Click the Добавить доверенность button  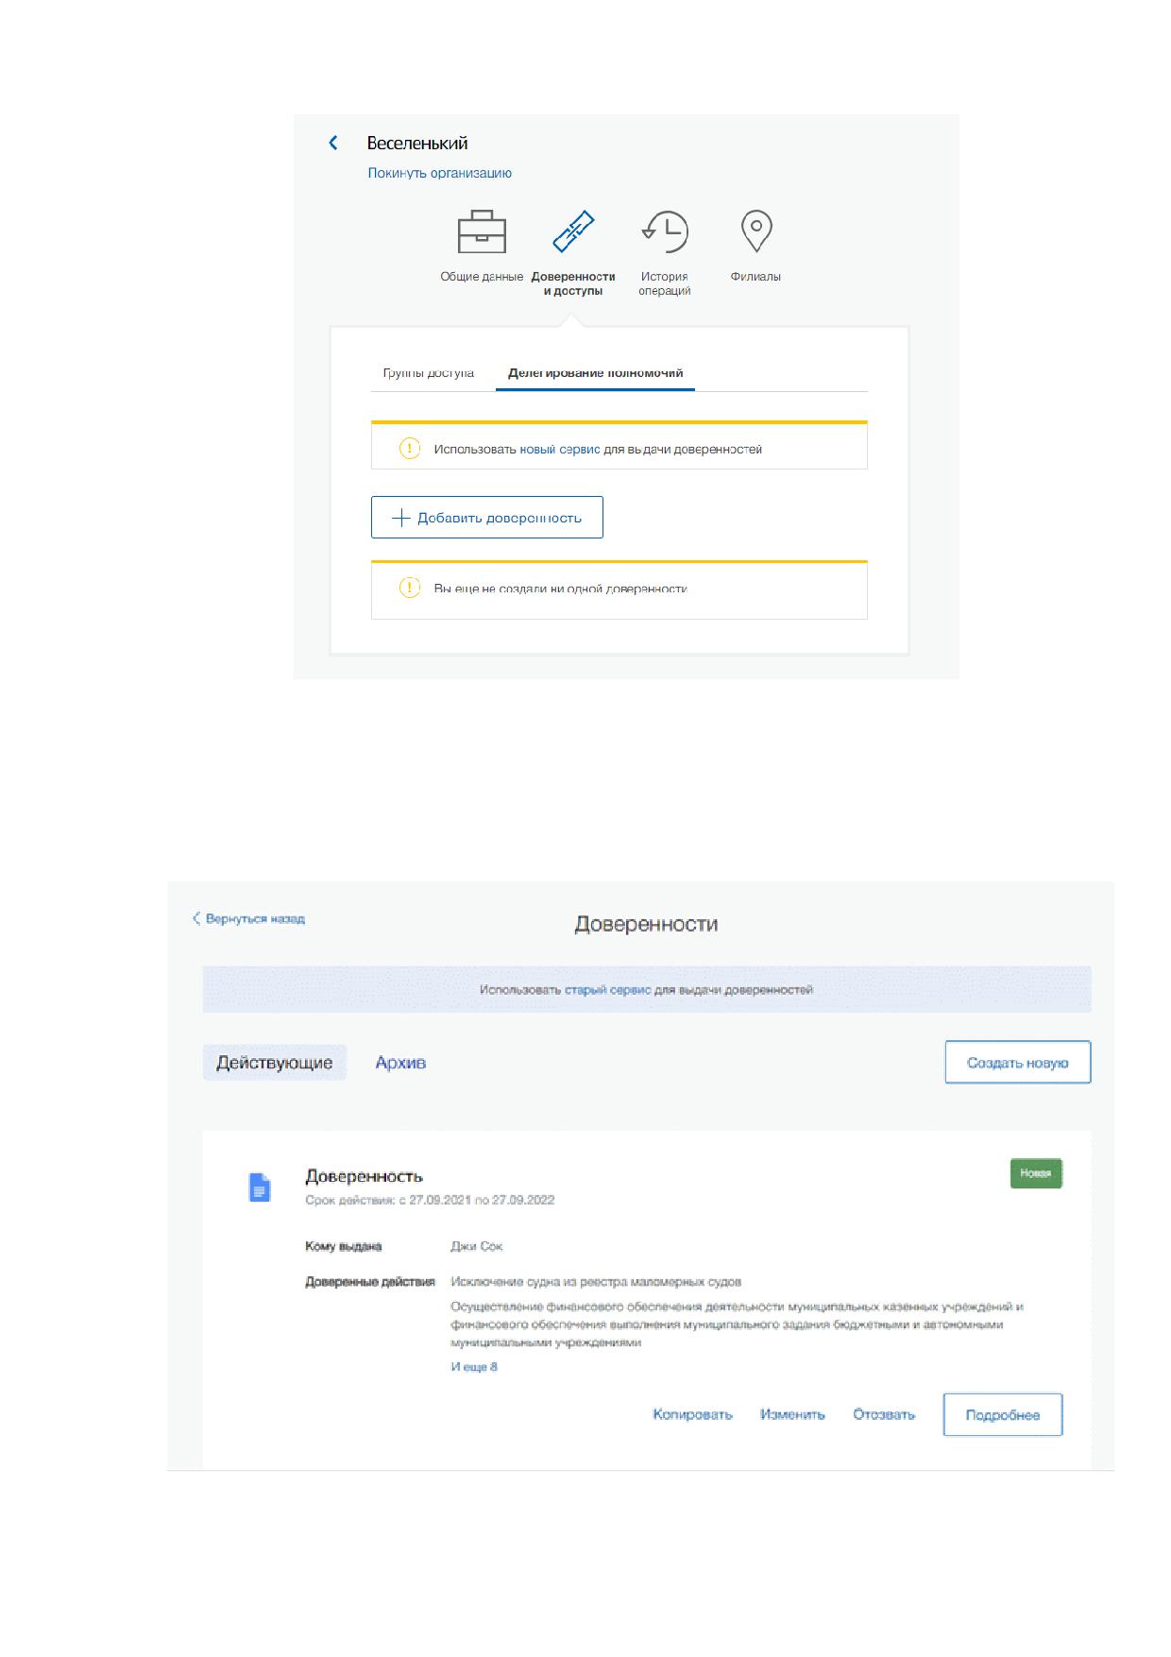(487, 518)
